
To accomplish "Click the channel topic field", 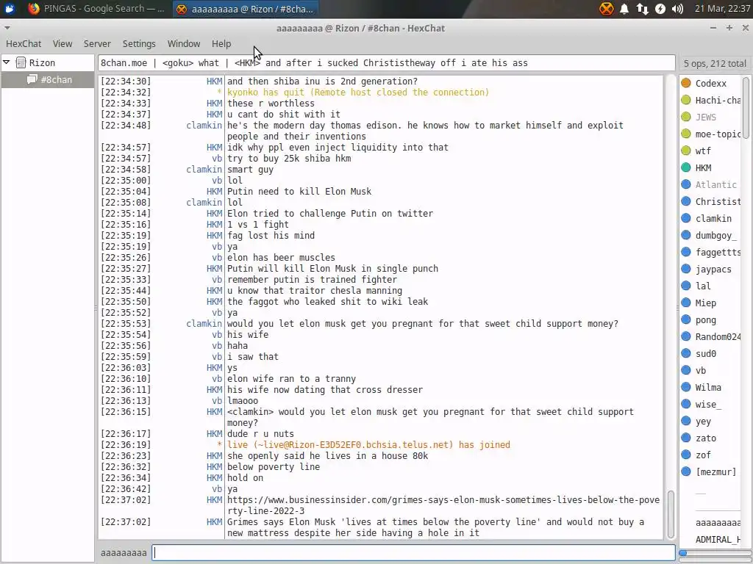I will pos(387,63).
